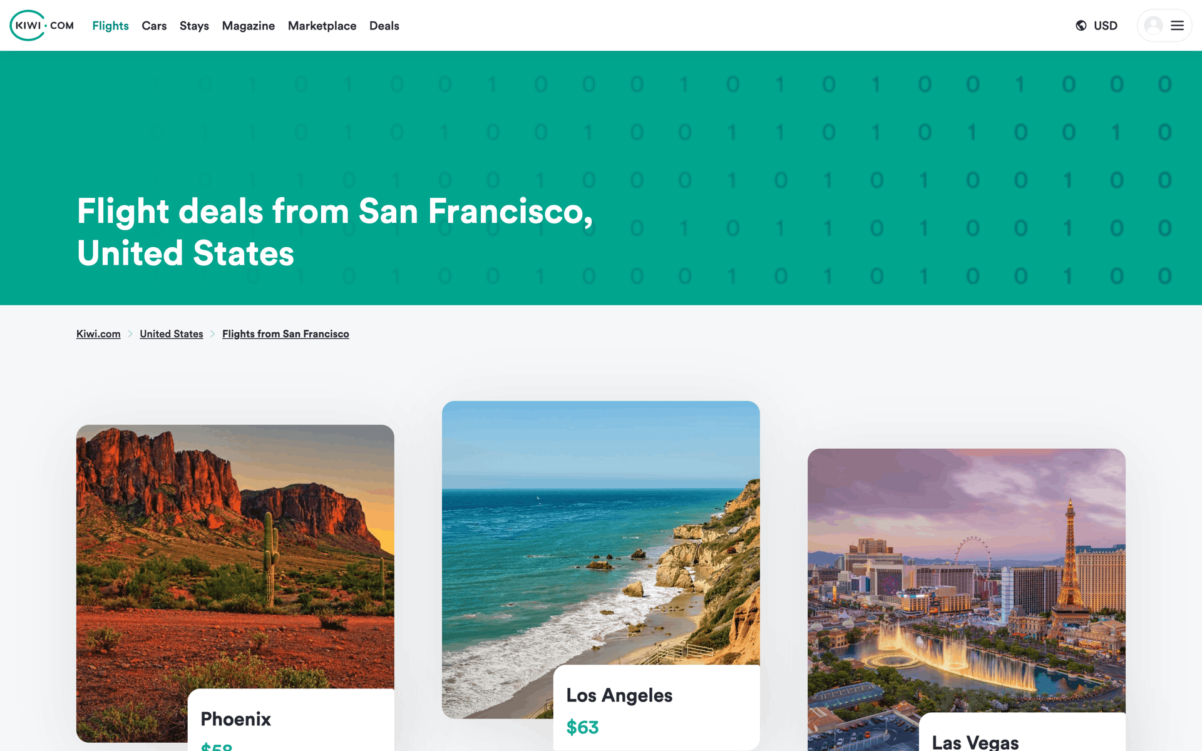Click the Kiwi.com logo
Viewport: 1202px width, 751px height.
[x=42, y=26]
